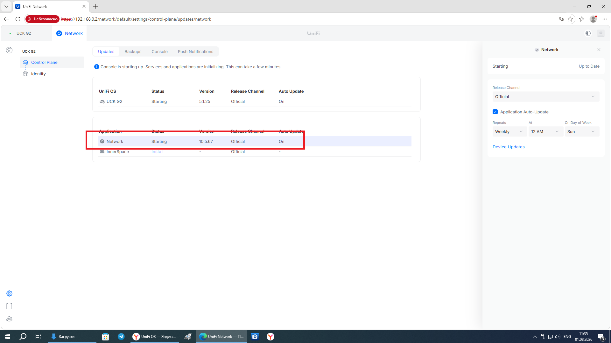The height and width of the screenshot is (343, 611).
Task: Toggle the dark/light theme icon
Action: (588, 33)
